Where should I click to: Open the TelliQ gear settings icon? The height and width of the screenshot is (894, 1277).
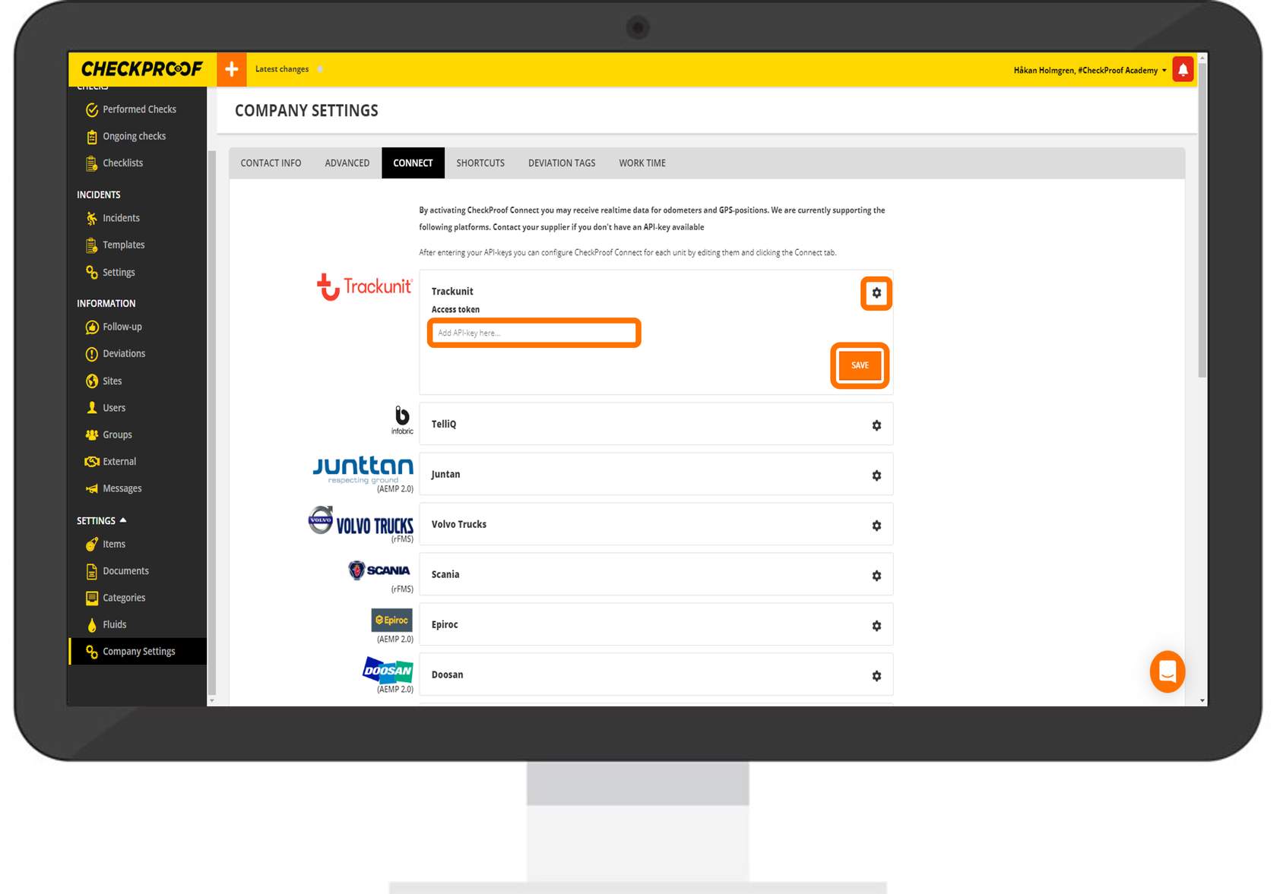(x=876, y=425)
